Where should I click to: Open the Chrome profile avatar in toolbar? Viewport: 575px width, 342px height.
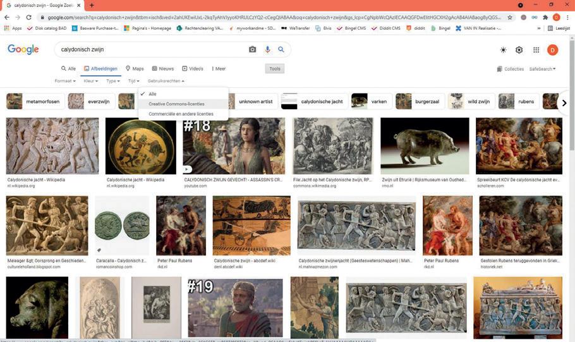coord(556,17)
